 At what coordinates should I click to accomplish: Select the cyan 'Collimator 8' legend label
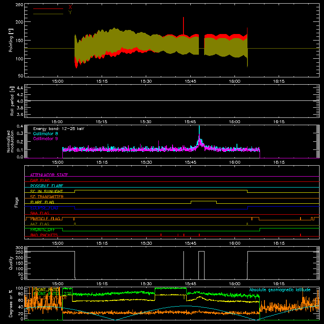tap(45, 134)
